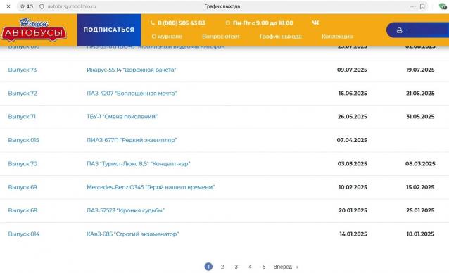Open the Коллекция menu item
Screen dimensions: 449x273
pyautogui.click(x=337, y=37)
